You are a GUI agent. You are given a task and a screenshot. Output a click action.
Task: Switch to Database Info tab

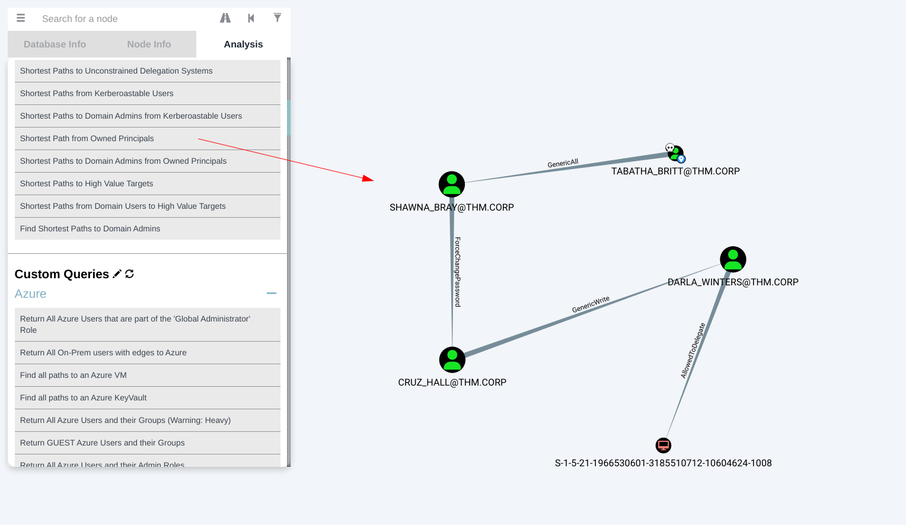tap(55, 44)
